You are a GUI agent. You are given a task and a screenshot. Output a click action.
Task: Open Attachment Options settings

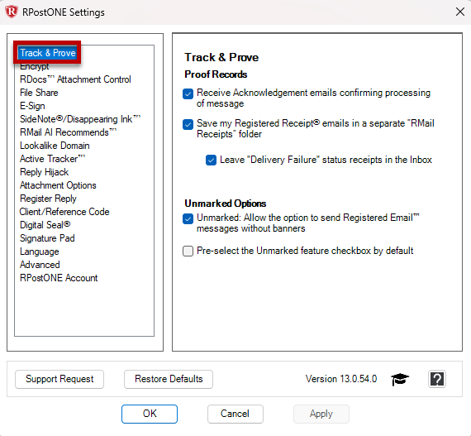click(58, 185)
